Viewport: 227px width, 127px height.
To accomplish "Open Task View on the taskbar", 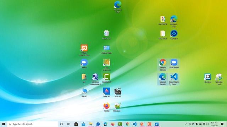I will pos(68,124).
